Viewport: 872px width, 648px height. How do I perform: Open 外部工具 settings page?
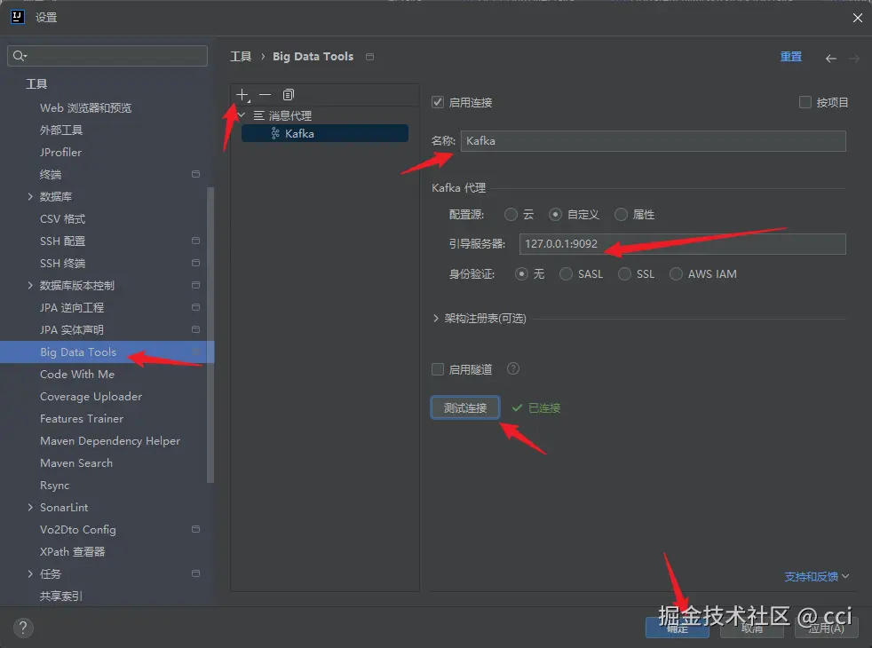61,130
